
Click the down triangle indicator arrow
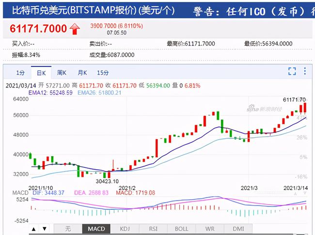point(45,229)
